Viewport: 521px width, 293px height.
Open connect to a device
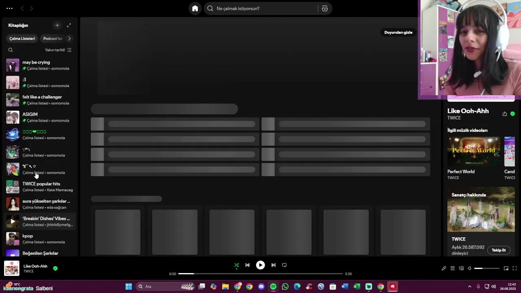[461, 269]
